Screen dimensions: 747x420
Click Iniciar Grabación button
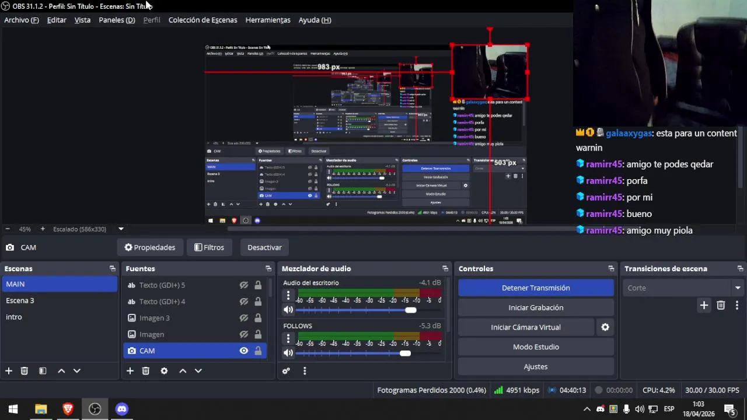coord(536,307)
